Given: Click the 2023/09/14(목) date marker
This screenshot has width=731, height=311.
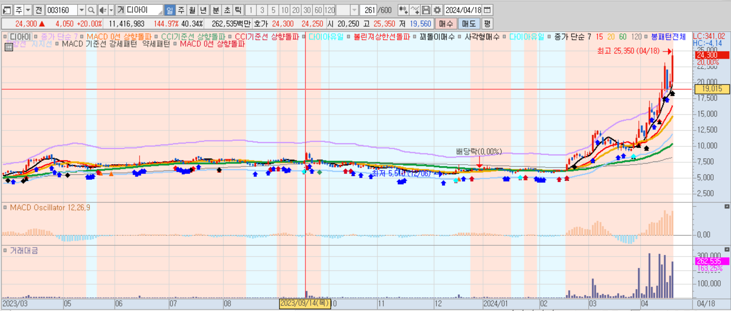Looking at the screenshot, I should click(x=305, y=304).
